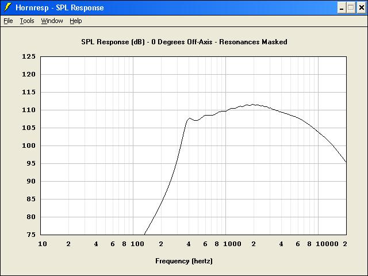
Task: Open the File menu
Action: (x=8, y=21)
